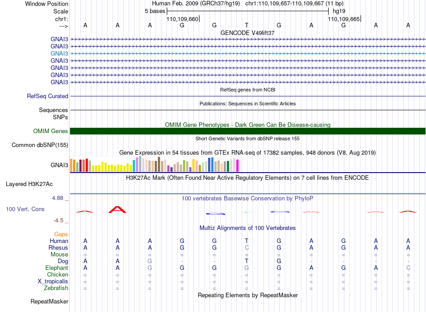Click the X_tropicalis species label

pos(53,281)
